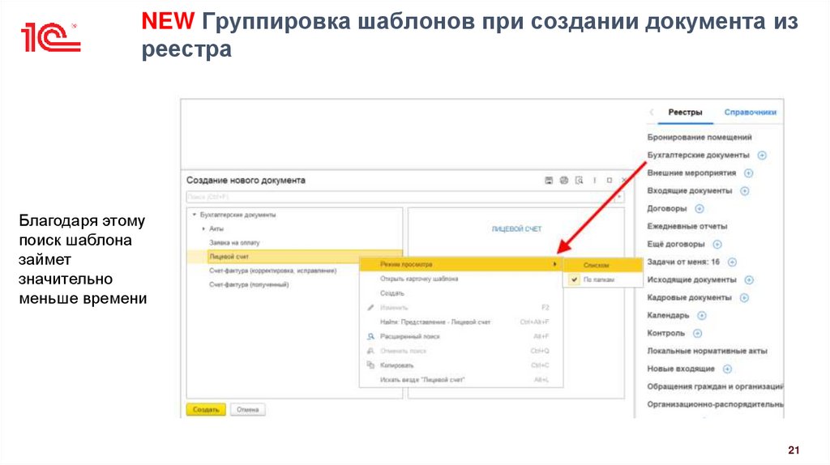Open the ЛИЦЕВОЙ СЧЕТ preview link

point(516,229)
